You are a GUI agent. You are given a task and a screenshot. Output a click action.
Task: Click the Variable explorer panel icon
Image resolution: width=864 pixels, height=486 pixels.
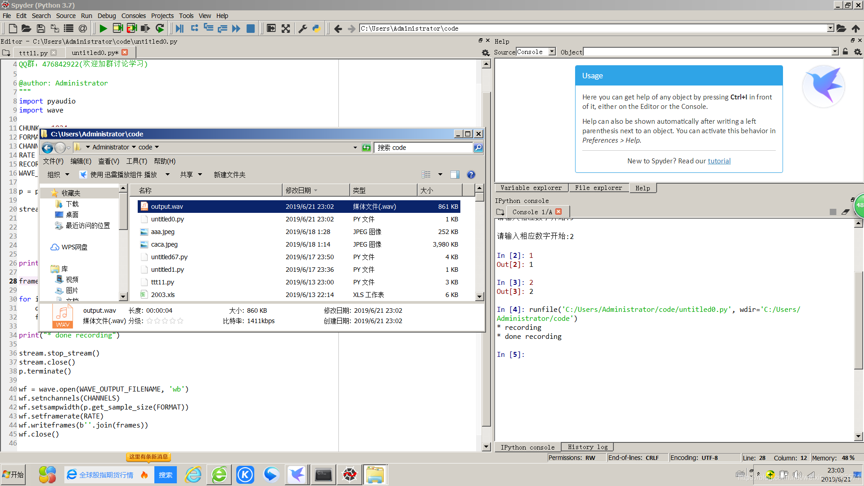(530, 188)
